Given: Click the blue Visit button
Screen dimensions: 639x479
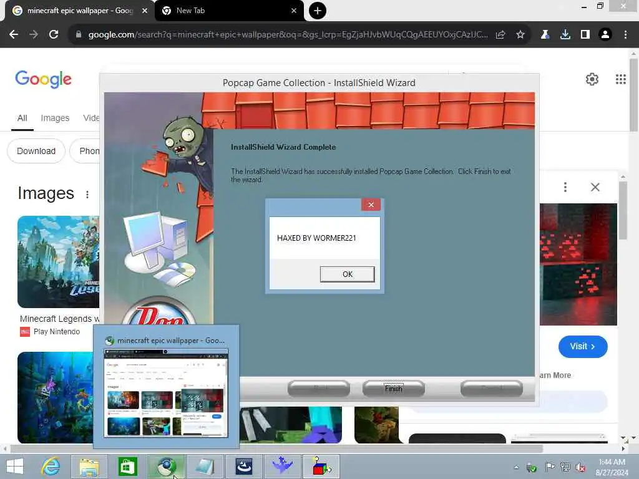Looking at the screenshot, I should coord(583,347).
